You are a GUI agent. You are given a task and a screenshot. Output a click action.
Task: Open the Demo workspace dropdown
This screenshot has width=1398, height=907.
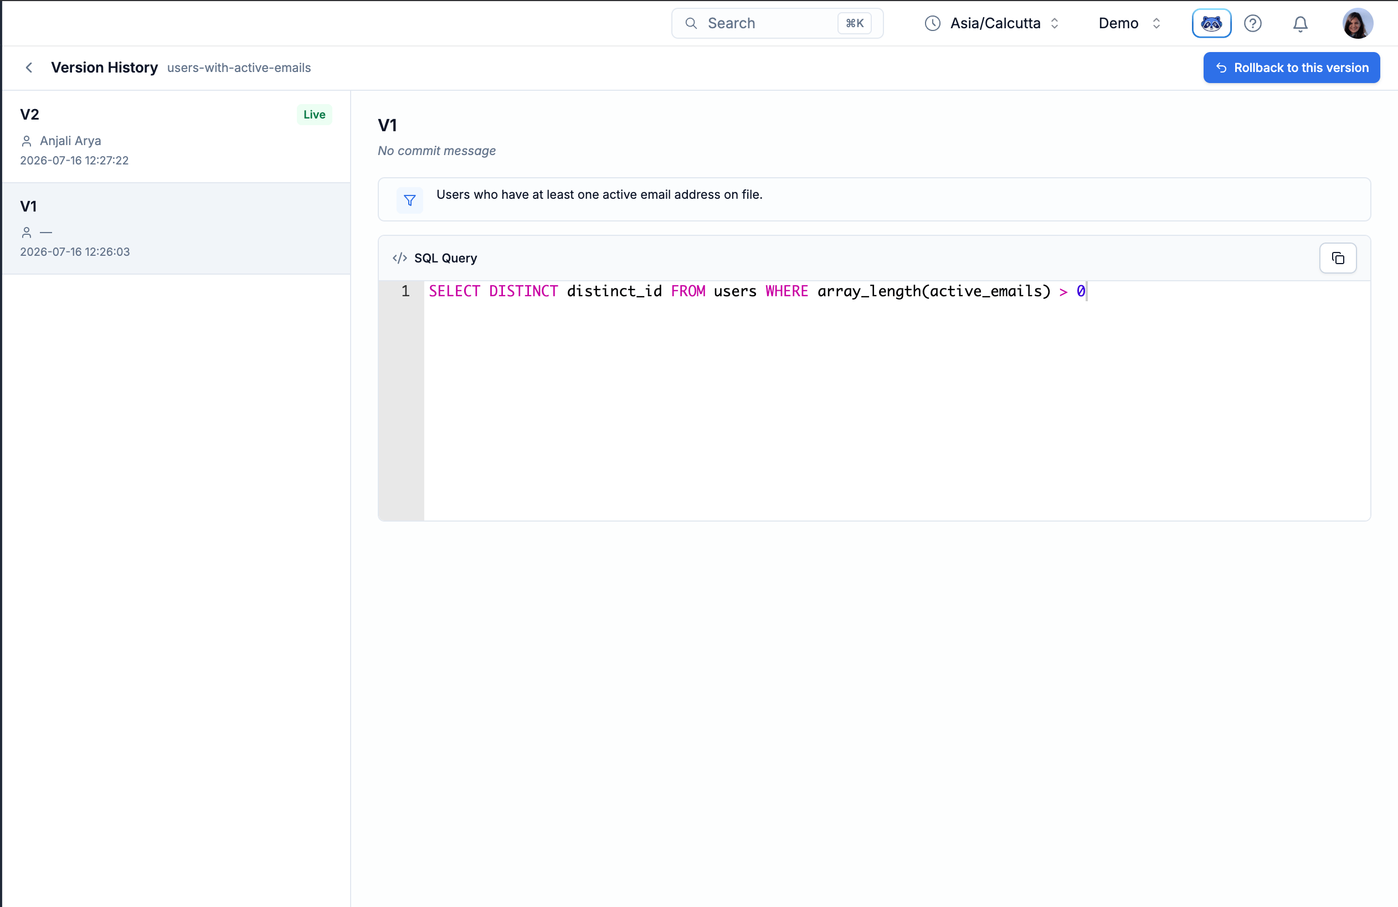(x=1129, y=23)
